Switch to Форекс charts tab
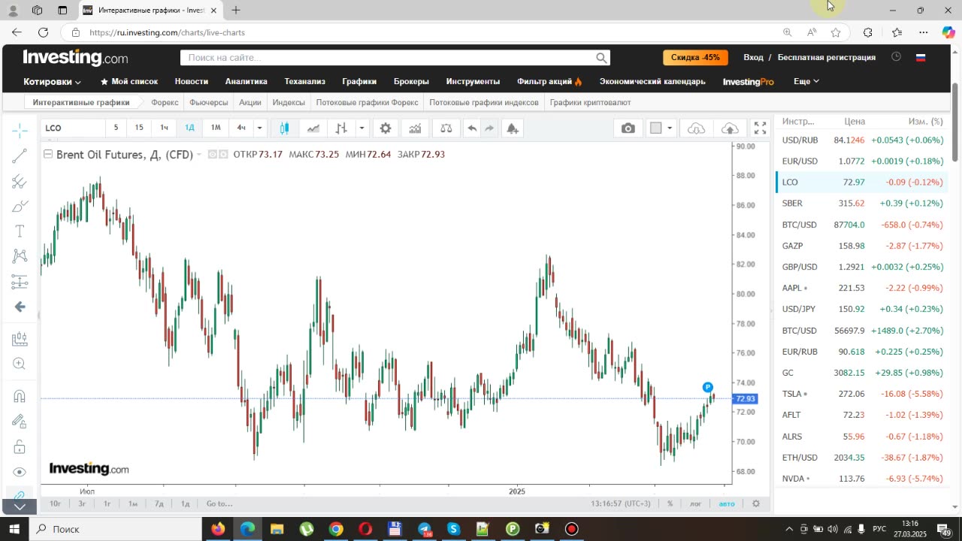 165,102
